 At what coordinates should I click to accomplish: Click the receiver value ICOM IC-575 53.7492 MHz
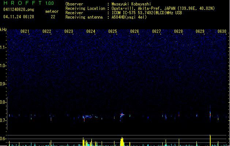pyautogui.click(x=147, y=13)
